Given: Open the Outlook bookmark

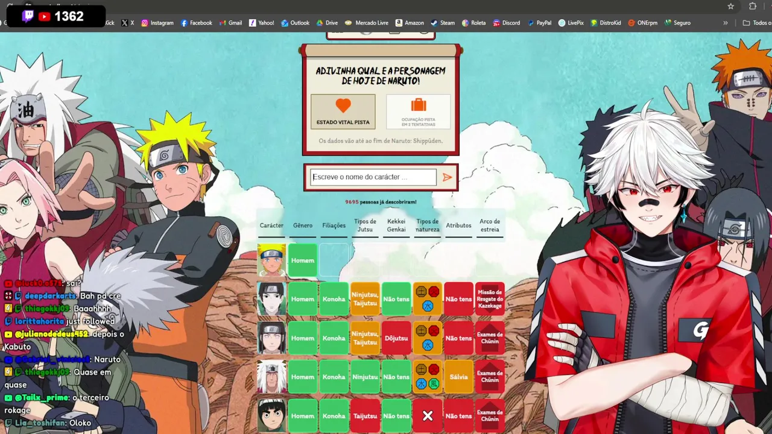Looking at the screenshot, I should coord(295,23).
